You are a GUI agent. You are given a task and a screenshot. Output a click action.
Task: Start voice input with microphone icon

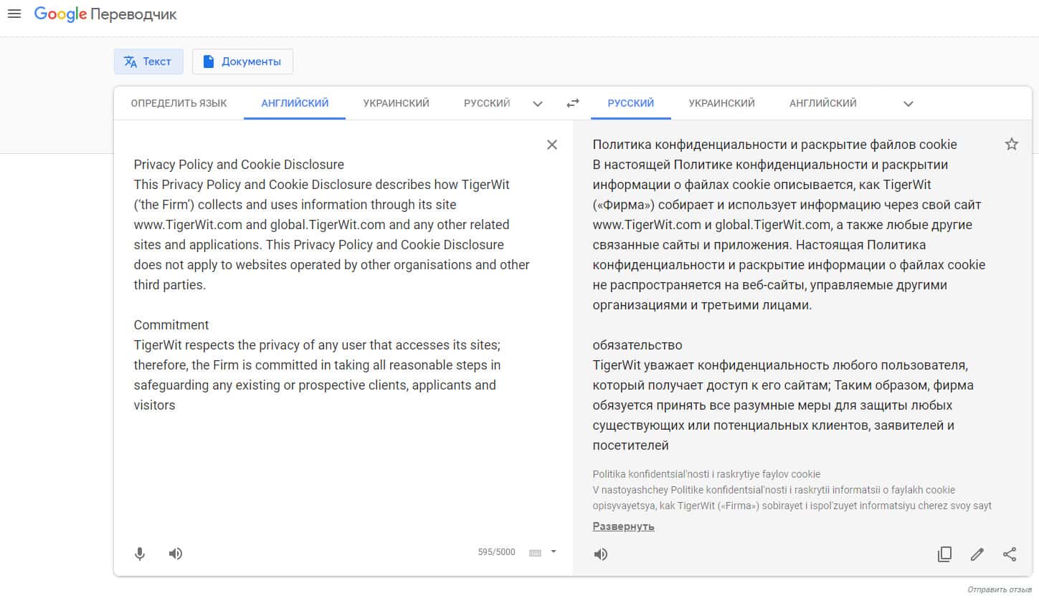140,554
